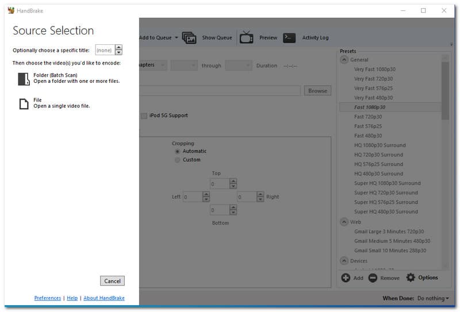The height and width of the screenshot is (312, 460).
Task: Collapse the Web presets group
Action: 344,222
